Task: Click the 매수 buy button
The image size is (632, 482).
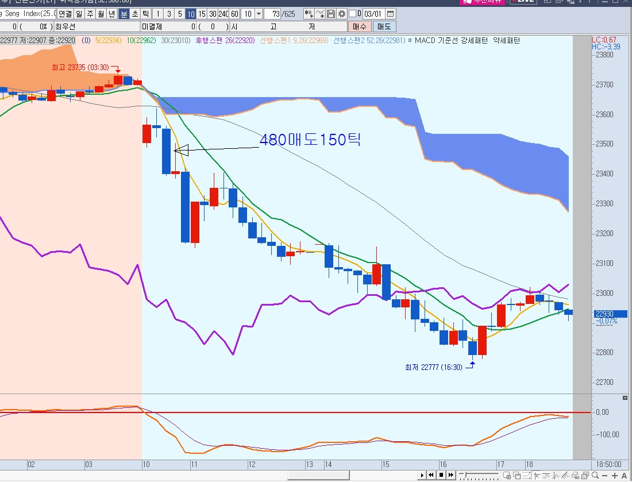Action: tap(360, 26)
